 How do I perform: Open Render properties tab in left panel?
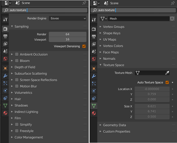pyautogui.click(x=5, y=29)
